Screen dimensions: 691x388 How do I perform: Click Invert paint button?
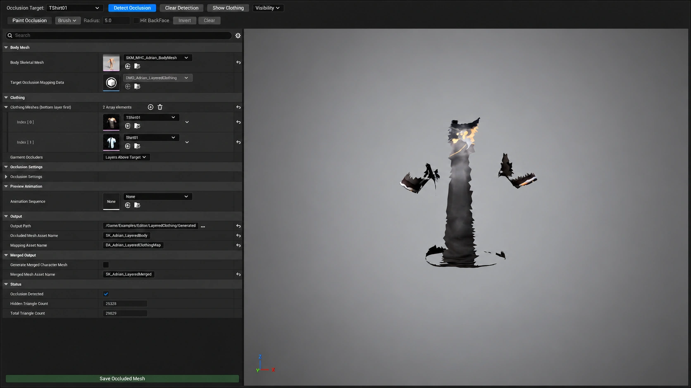(x=185, y=21)
